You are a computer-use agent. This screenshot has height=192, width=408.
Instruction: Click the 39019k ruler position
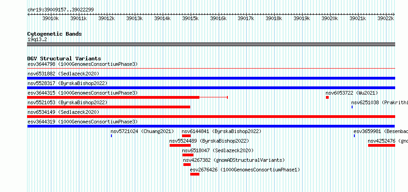point(302,18)
